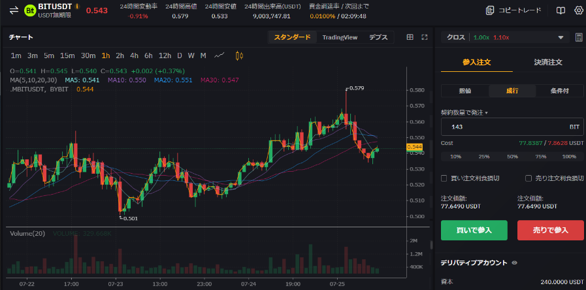Screen dimensions: 586x290
Task: Open the guide book icon
Action: [561, 10]
